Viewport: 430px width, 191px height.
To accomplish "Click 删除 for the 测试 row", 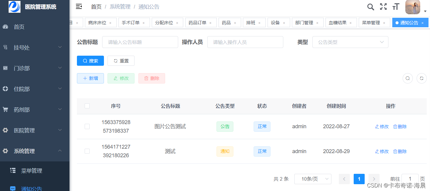I will point(400,151).
